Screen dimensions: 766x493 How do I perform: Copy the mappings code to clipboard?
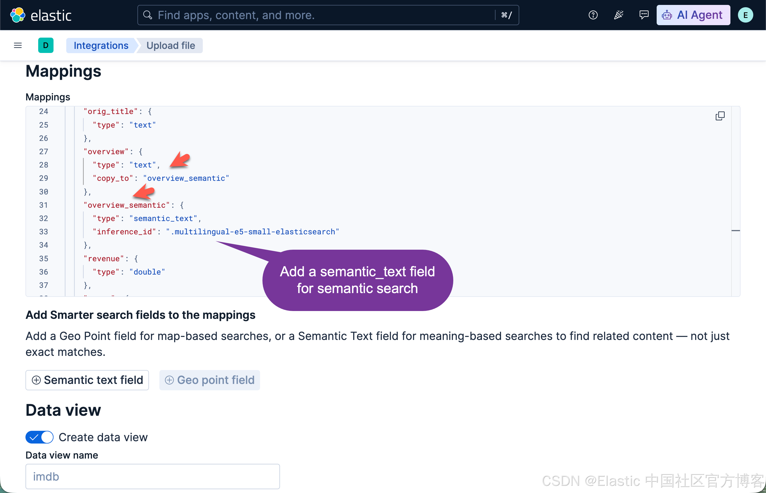(x=720, y=115)
